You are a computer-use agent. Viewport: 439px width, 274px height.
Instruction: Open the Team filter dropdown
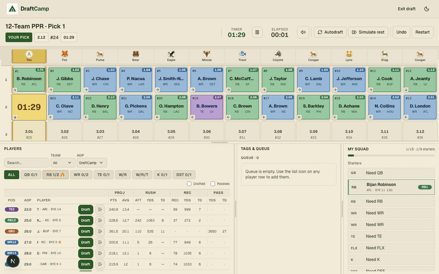tap(63, 163)
